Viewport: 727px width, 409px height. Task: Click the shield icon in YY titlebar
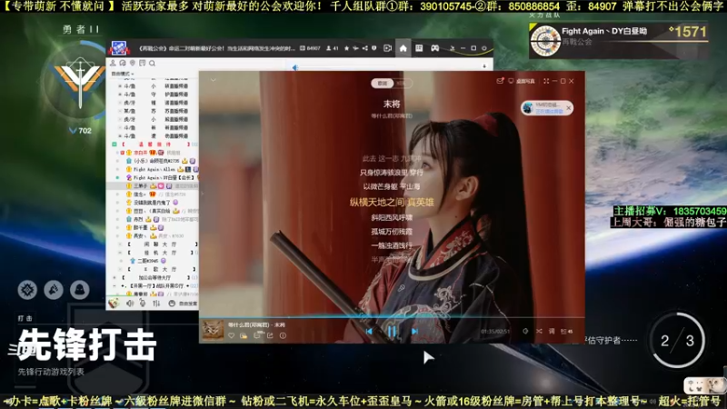point(374,48)
